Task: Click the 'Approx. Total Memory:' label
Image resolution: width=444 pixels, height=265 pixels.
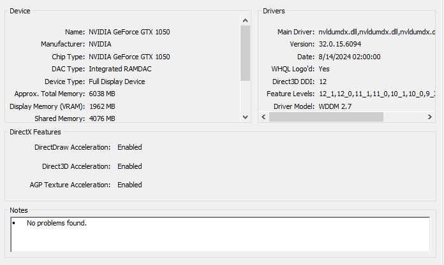Action: coord(50,94)
